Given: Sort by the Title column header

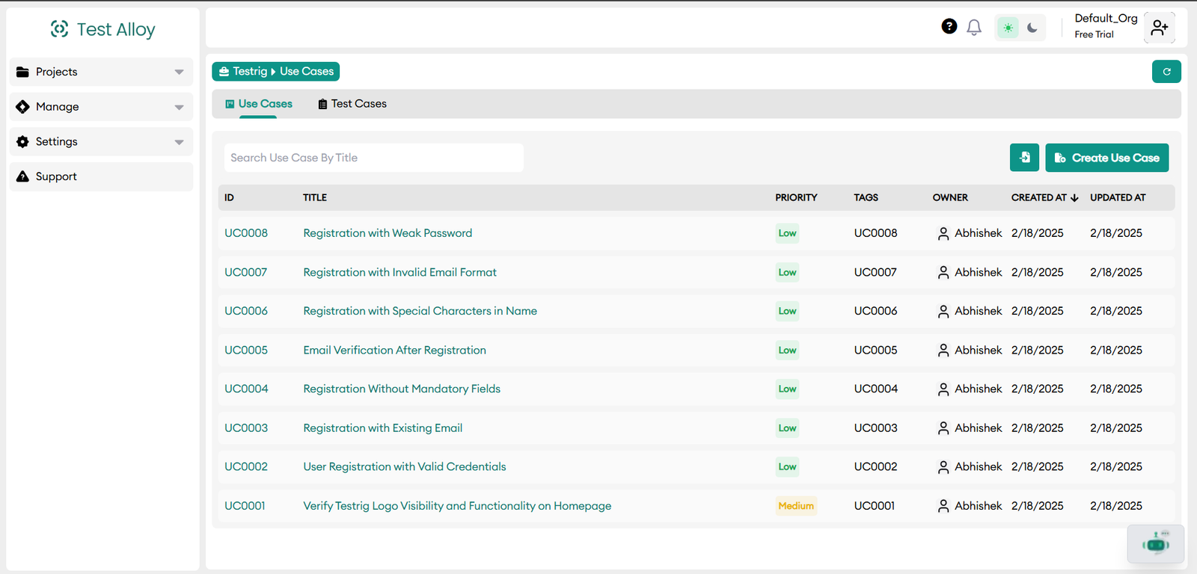Looking at the screenshot, I should pos(315,198).
